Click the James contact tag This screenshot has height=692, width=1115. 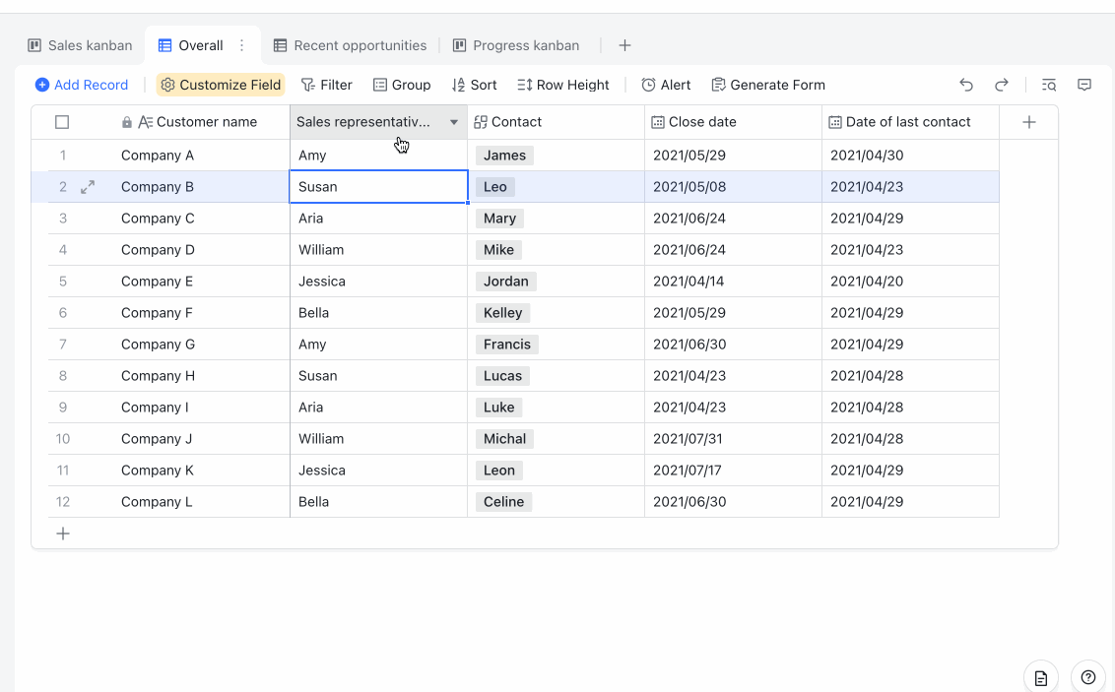click(505, 156)
